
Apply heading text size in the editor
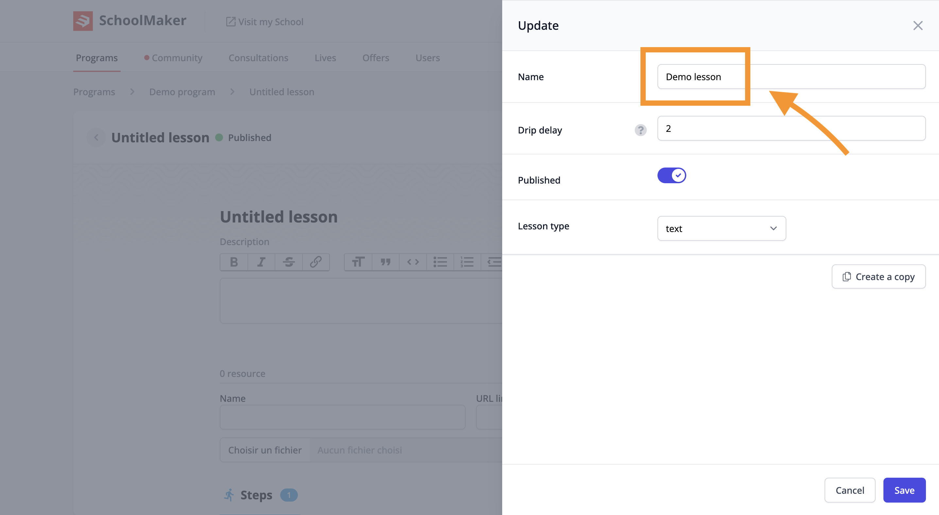(358, 262)
